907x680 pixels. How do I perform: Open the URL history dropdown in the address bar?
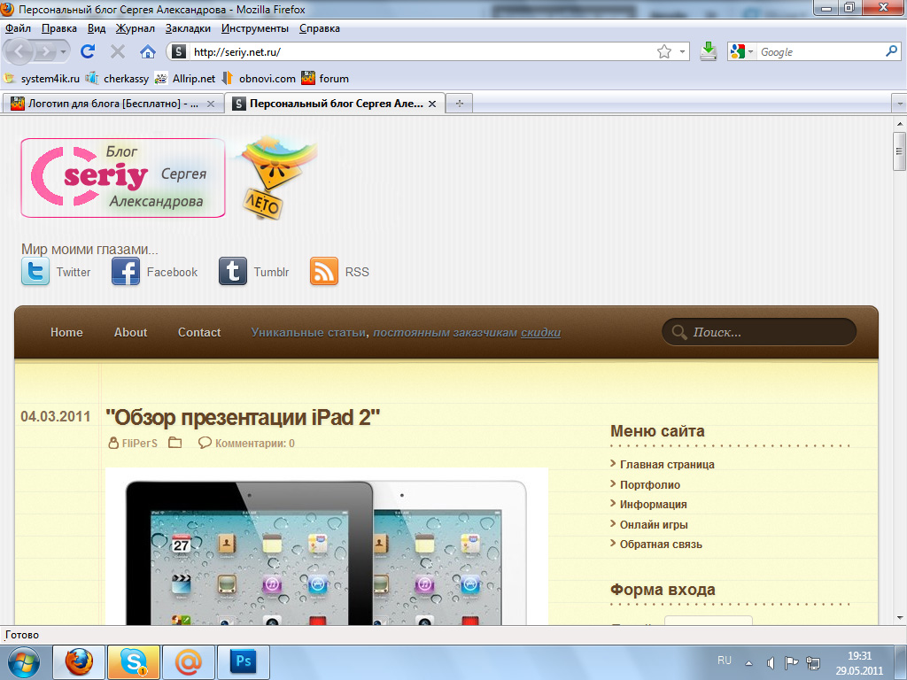click(x=682, y=52)
